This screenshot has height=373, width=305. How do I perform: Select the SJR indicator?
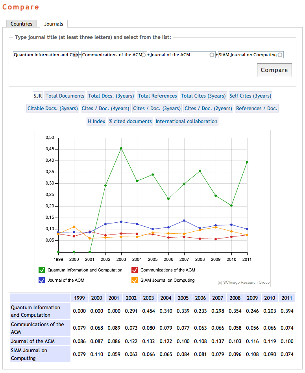pos(38,96)
